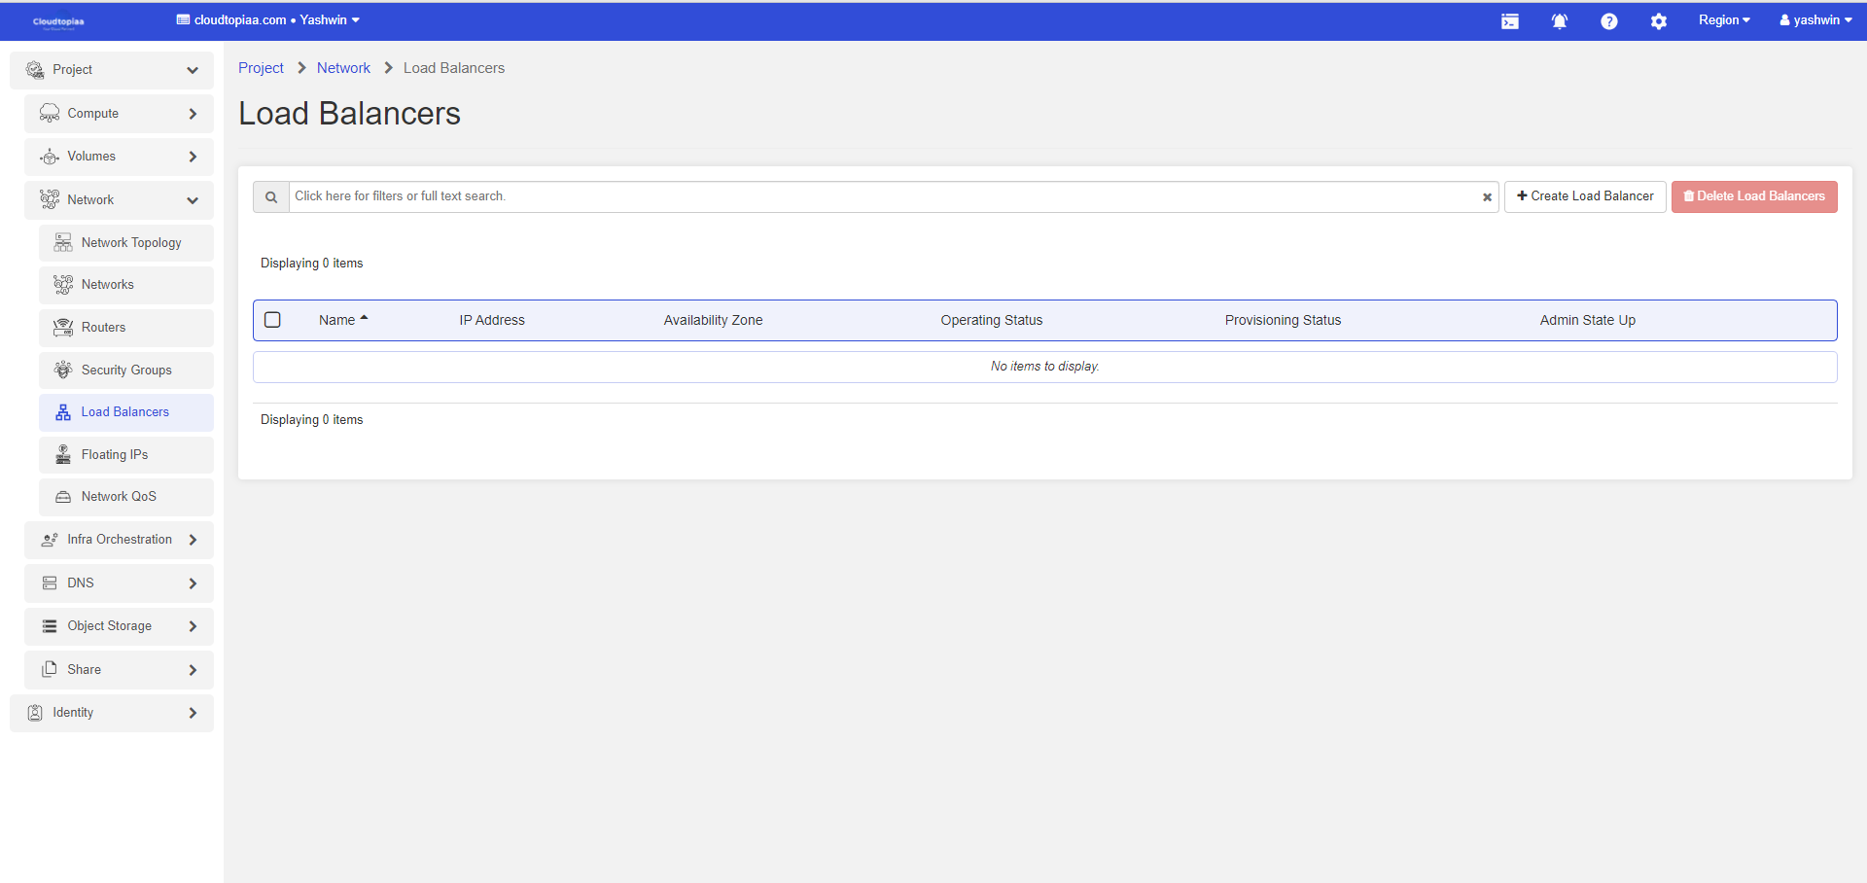1867x883 pixels.
Task: Open the settings gear icon
Action: [x=1658, y=21]
